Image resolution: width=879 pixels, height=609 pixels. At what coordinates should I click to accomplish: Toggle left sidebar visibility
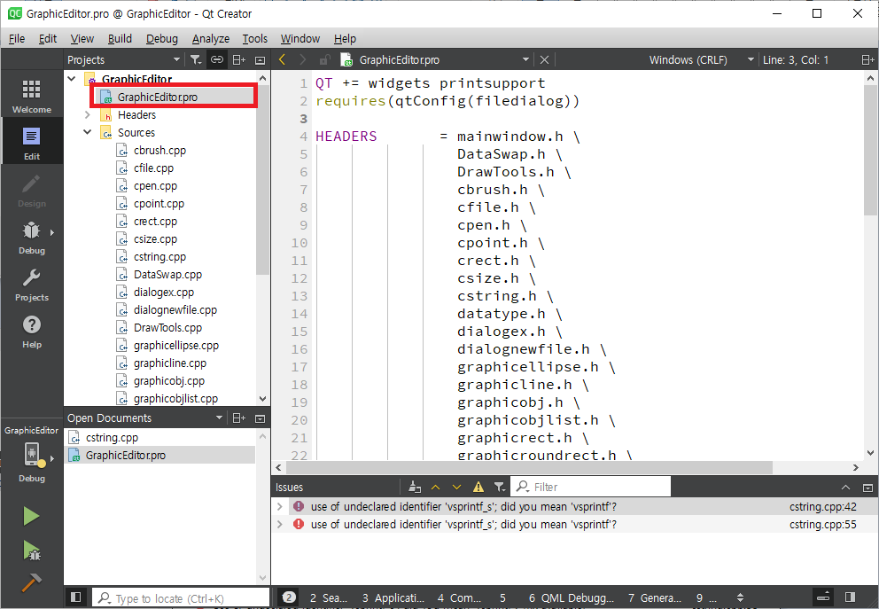coord(76,597)
